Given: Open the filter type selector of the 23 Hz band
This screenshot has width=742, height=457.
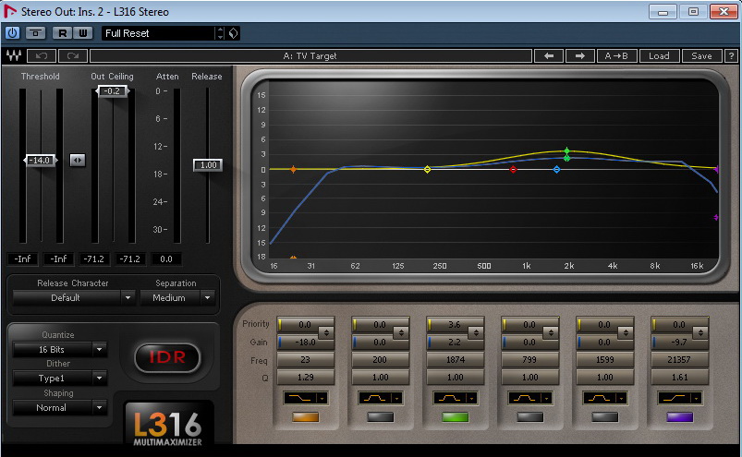Looking at the screenshot, I should [305, 399].
